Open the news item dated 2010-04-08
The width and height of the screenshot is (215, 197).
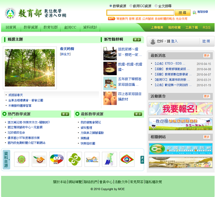coord(172,69)
